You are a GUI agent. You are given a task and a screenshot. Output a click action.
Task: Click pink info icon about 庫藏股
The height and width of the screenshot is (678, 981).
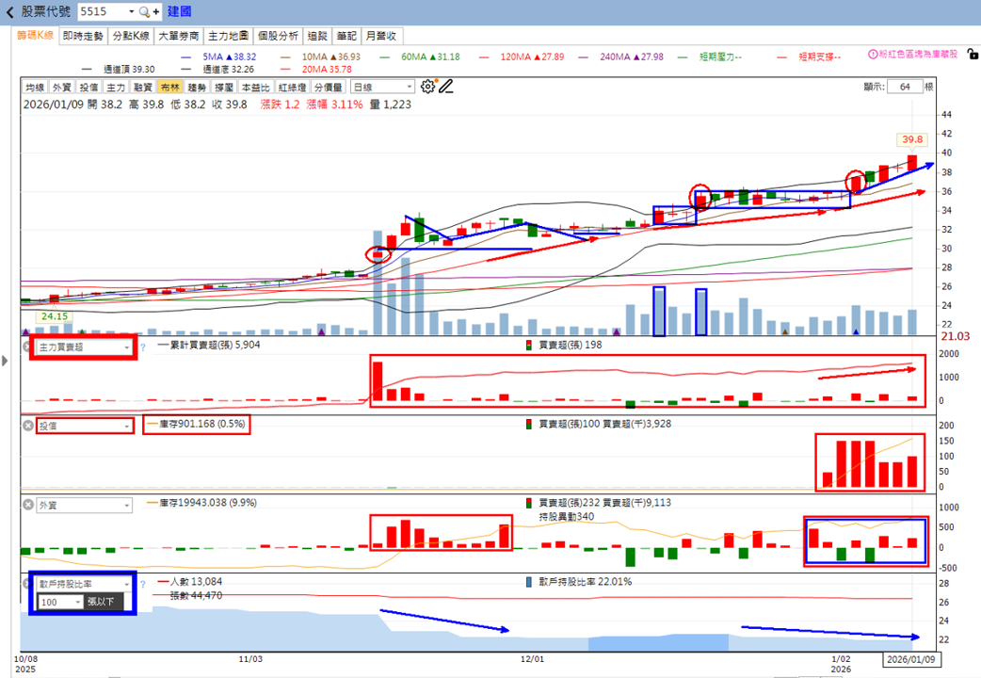[x=873, y=54]
